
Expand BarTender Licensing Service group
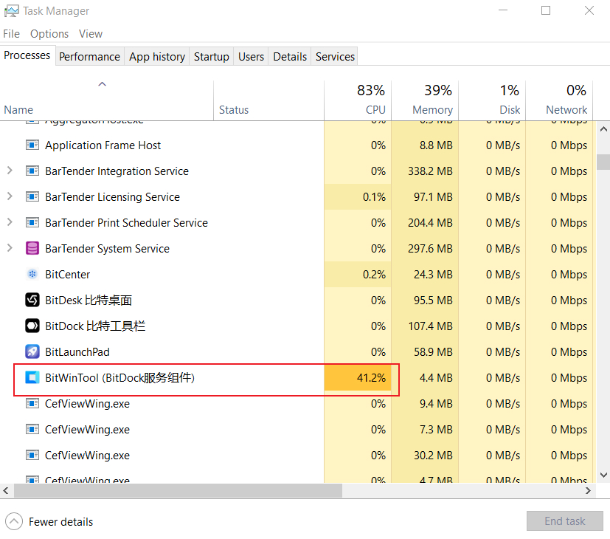click(10, 196)
